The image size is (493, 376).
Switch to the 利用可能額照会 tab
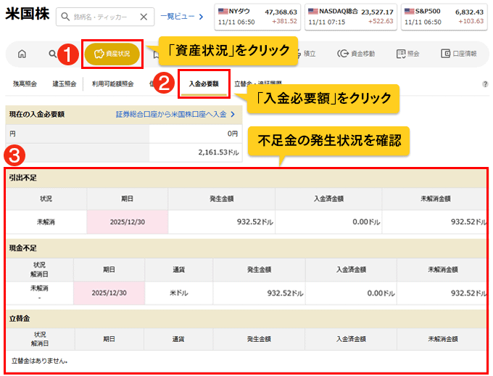(112, 84)
